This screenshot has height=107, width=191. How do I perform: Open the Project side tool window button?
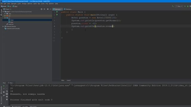(x=1, y=12)
